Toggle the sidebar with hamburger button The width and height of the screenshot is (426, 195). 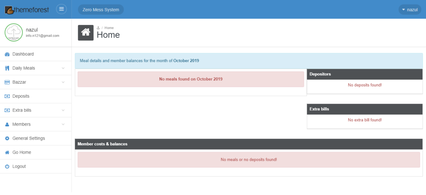(x=62, y=9)
